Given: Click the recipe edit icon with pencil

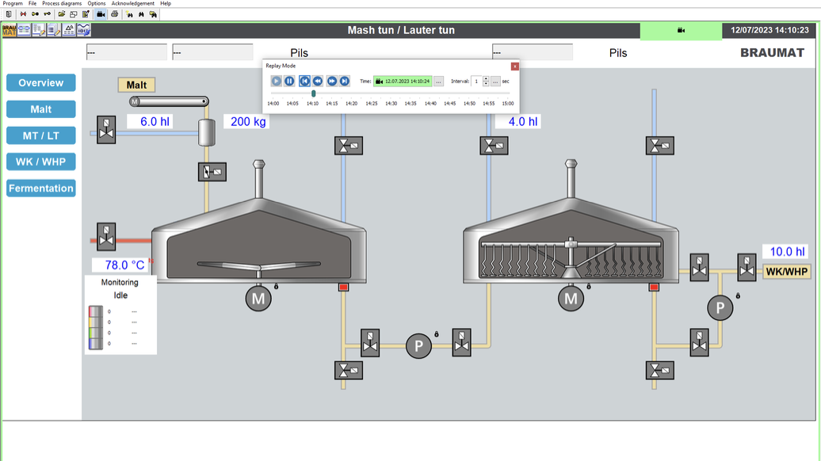Looking at the screenshot, I should 85,13.
